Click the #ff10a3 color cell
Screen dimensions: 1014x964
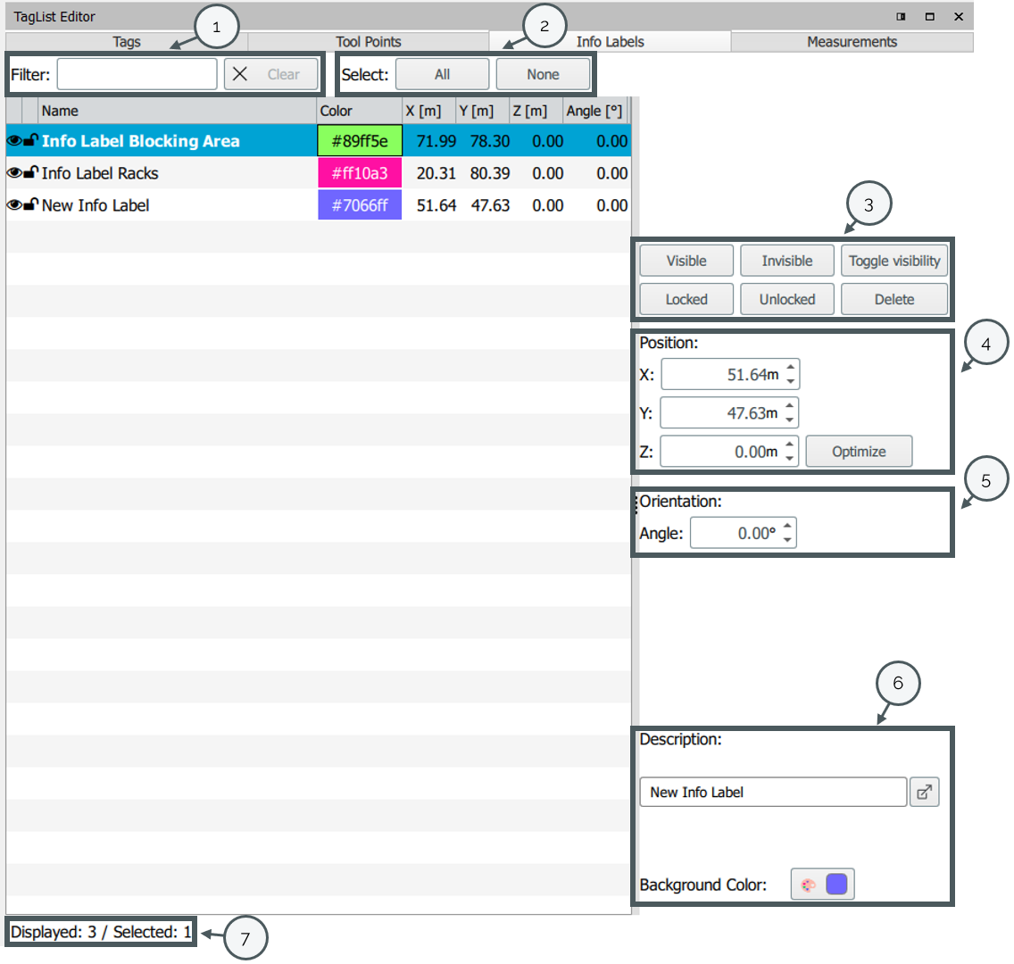360,173
